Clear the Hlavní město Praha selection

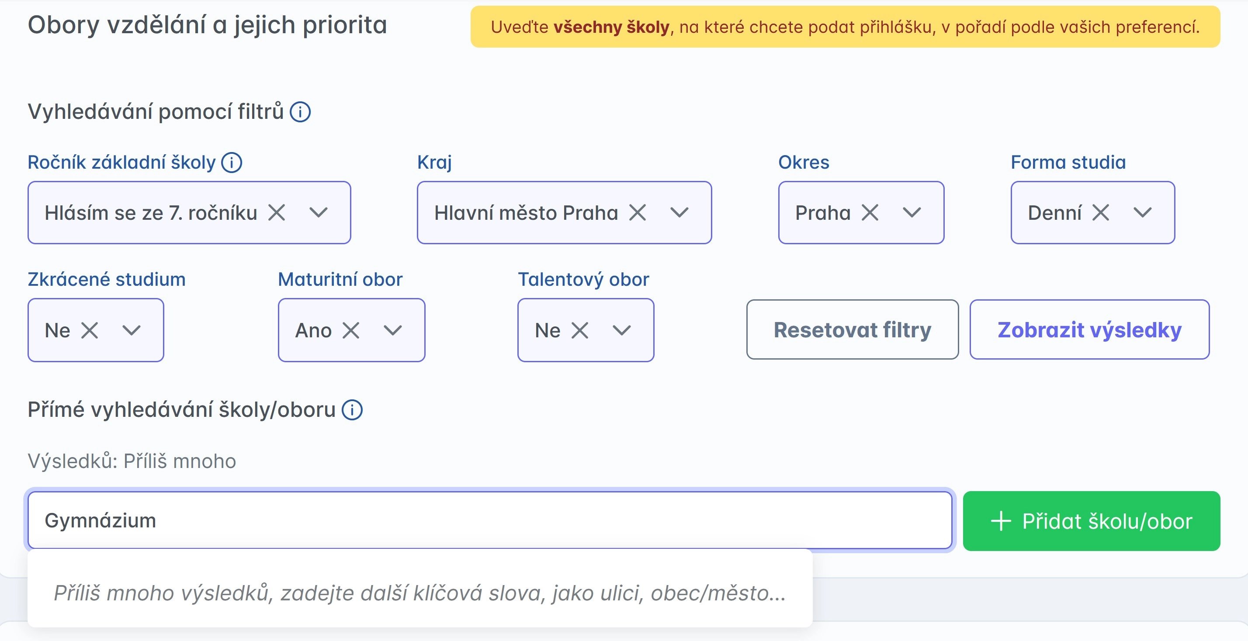638,213
